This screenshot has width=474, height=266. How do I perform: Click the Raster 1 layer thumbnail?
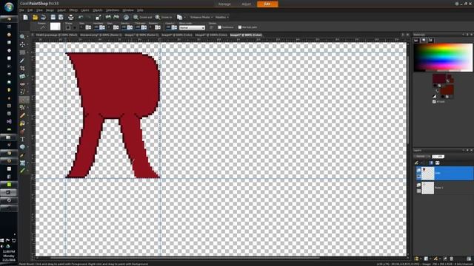[428, 188]
